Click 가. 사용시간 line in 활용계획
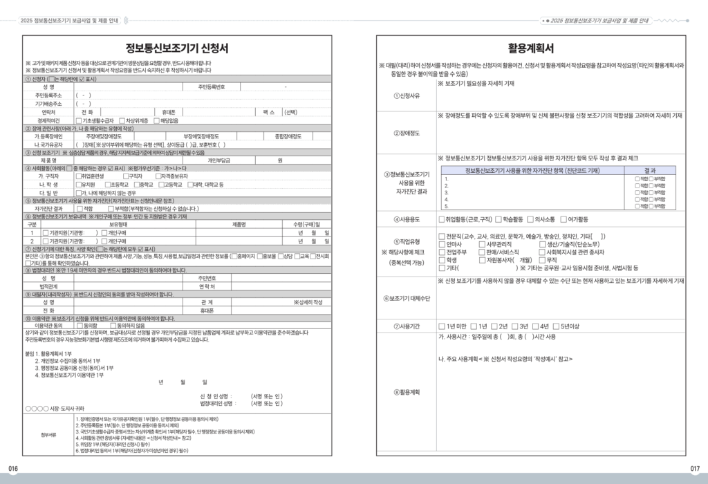Screen dimensions: 708x484 pos(497,337)
